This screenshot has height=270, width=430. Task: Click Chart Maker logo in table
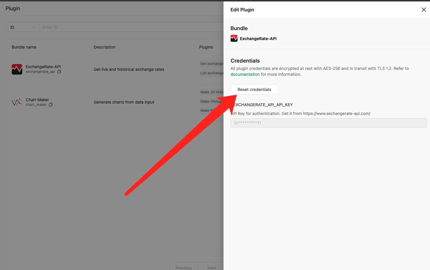click(17, 102)
